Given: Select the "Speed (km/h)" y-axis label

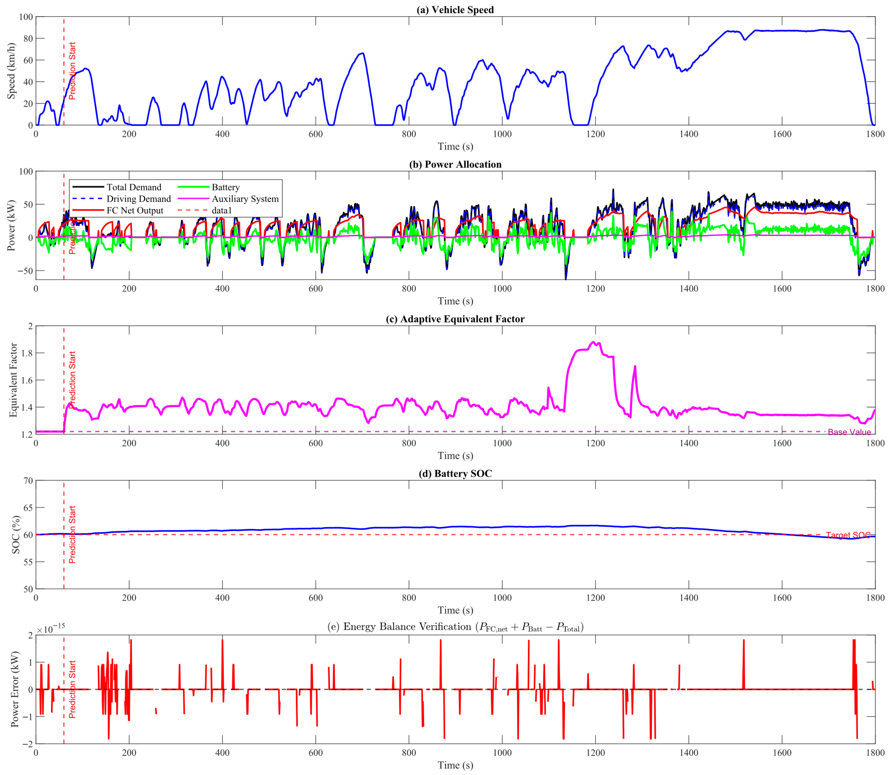Looking at the screenshot, I should coord(11,71).
